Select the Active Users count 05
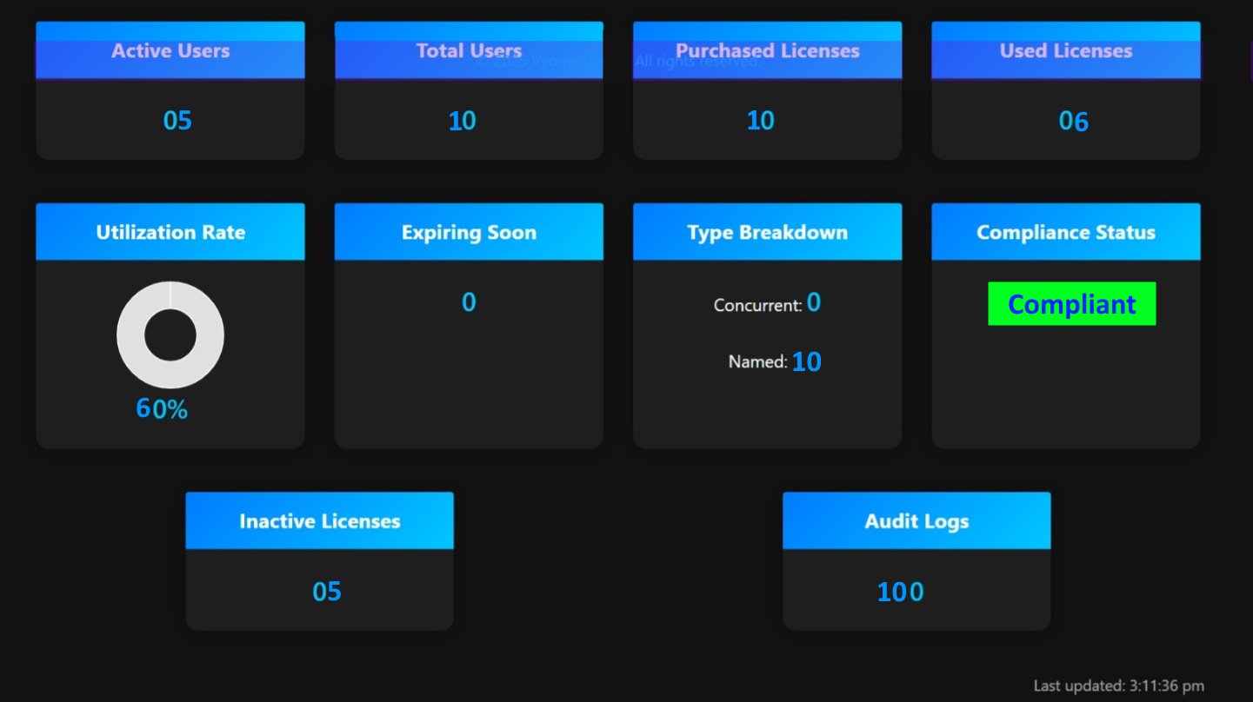The image size is (1253, 702). 177,120
